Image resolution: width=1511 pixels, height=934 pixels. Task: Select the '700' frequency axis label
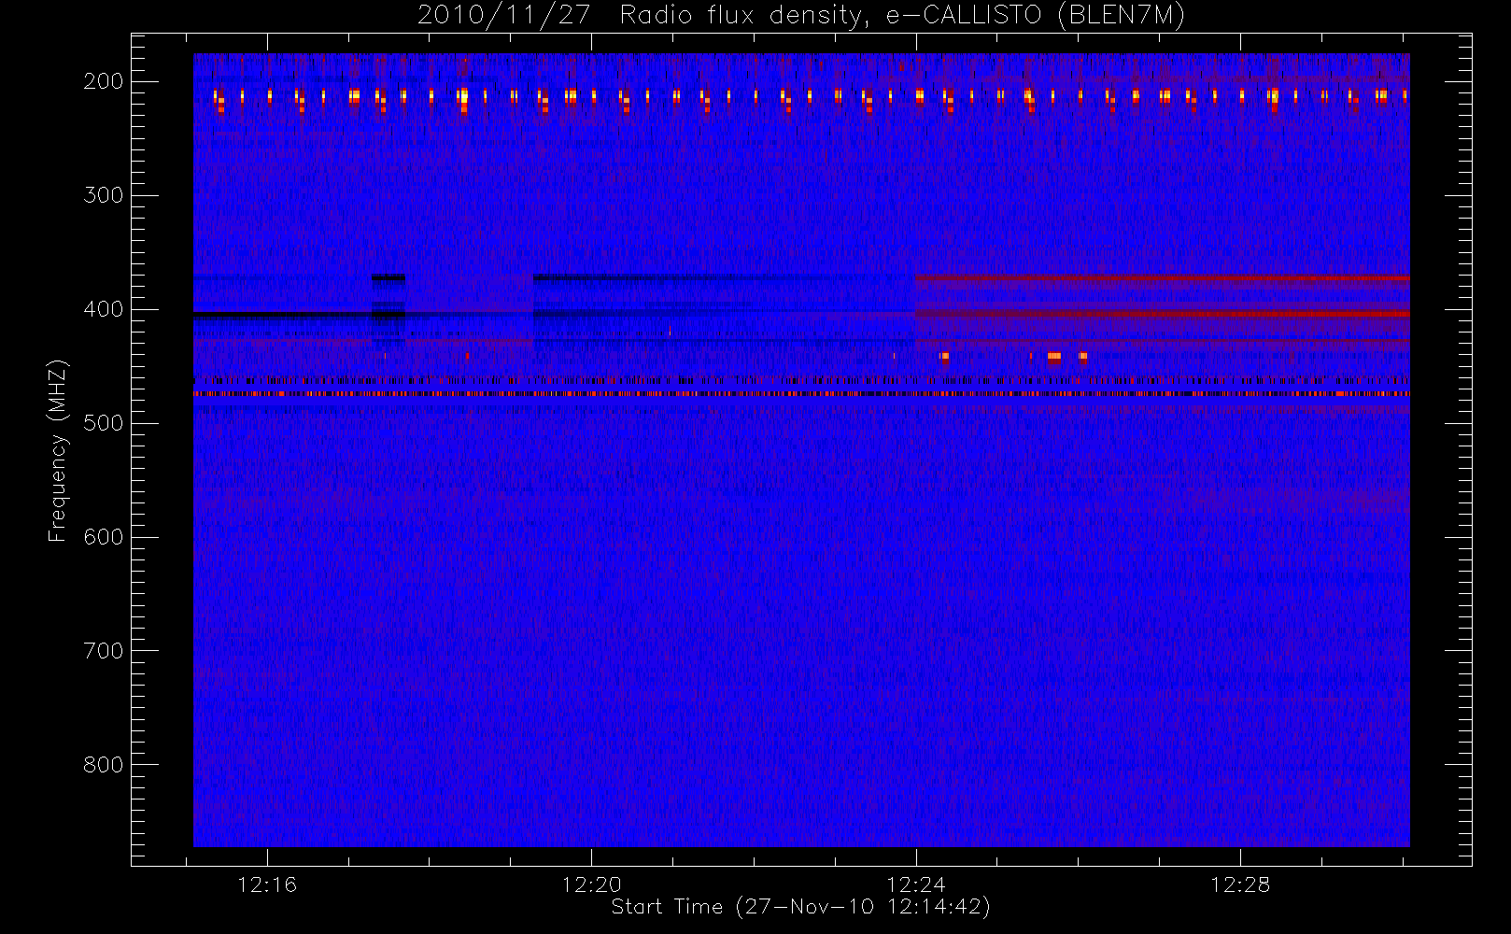click(x=103, y=651)
